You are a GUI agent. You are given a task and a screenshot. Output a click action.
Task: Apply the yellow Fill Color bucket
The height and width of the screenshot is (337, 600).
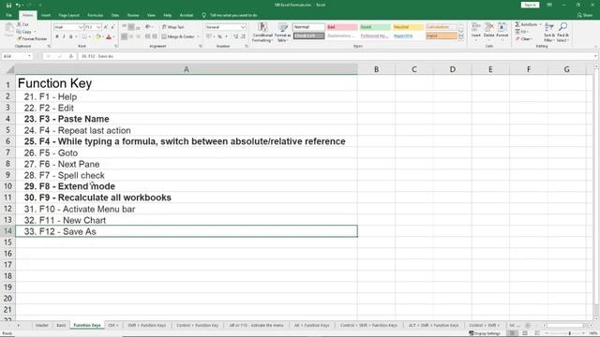(x=97, y=37)
